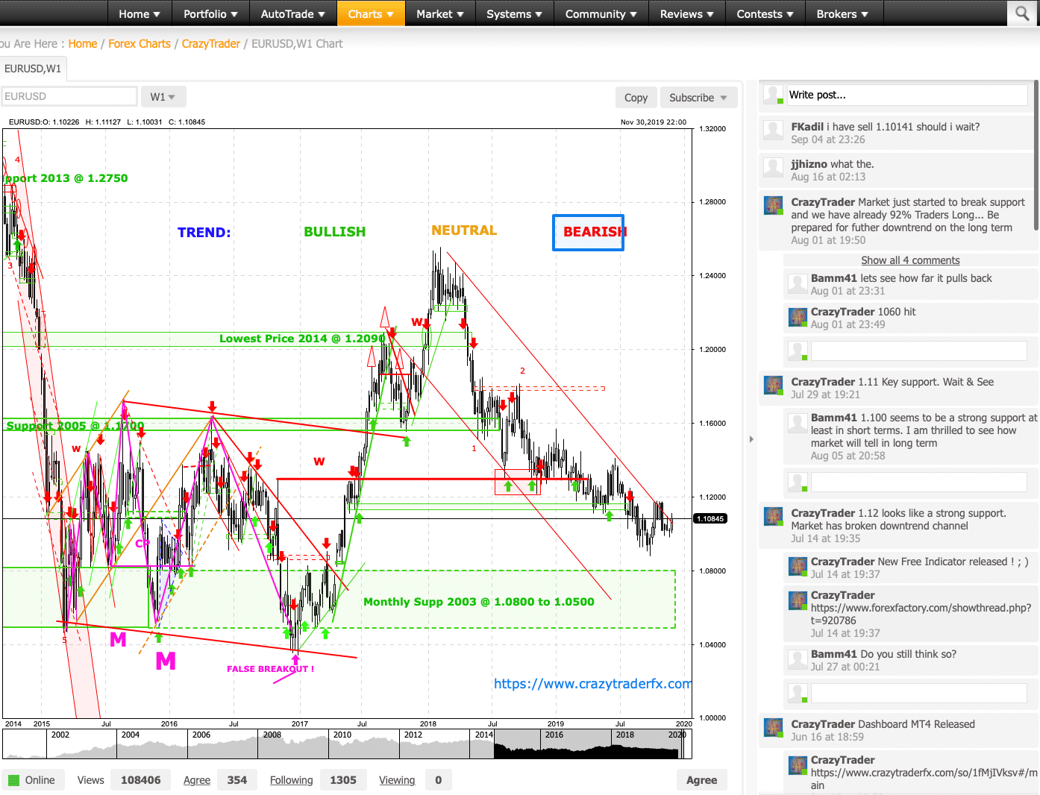Screen dimensions: 1040x795
Task: Click the 'FKadil' post timestamp Sep 04
Action: tap(828, 139)
